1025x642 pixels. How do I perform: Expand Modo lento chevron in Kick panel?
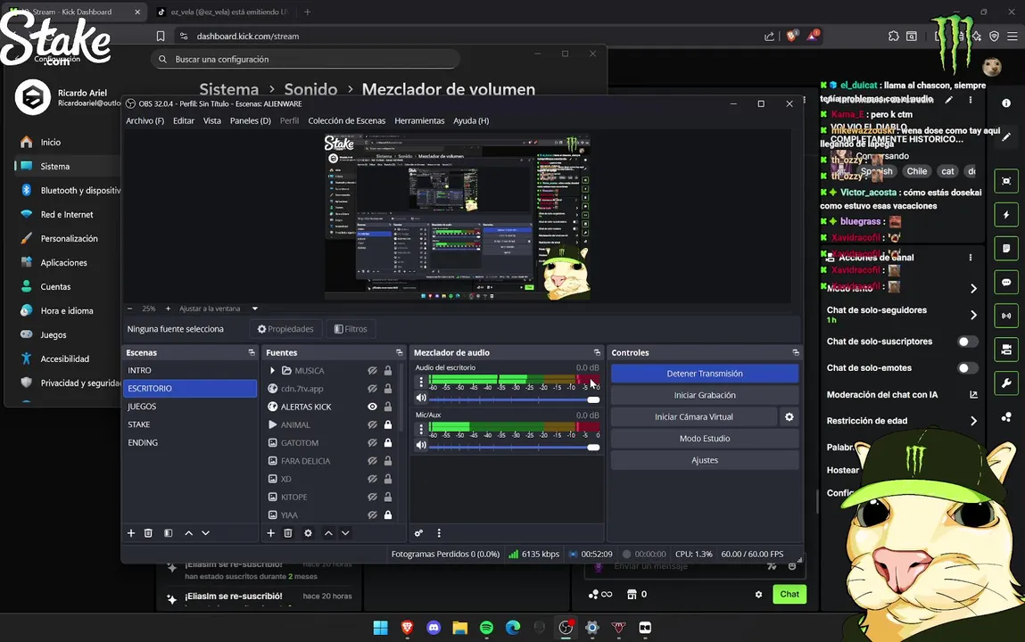coord(973,288)
